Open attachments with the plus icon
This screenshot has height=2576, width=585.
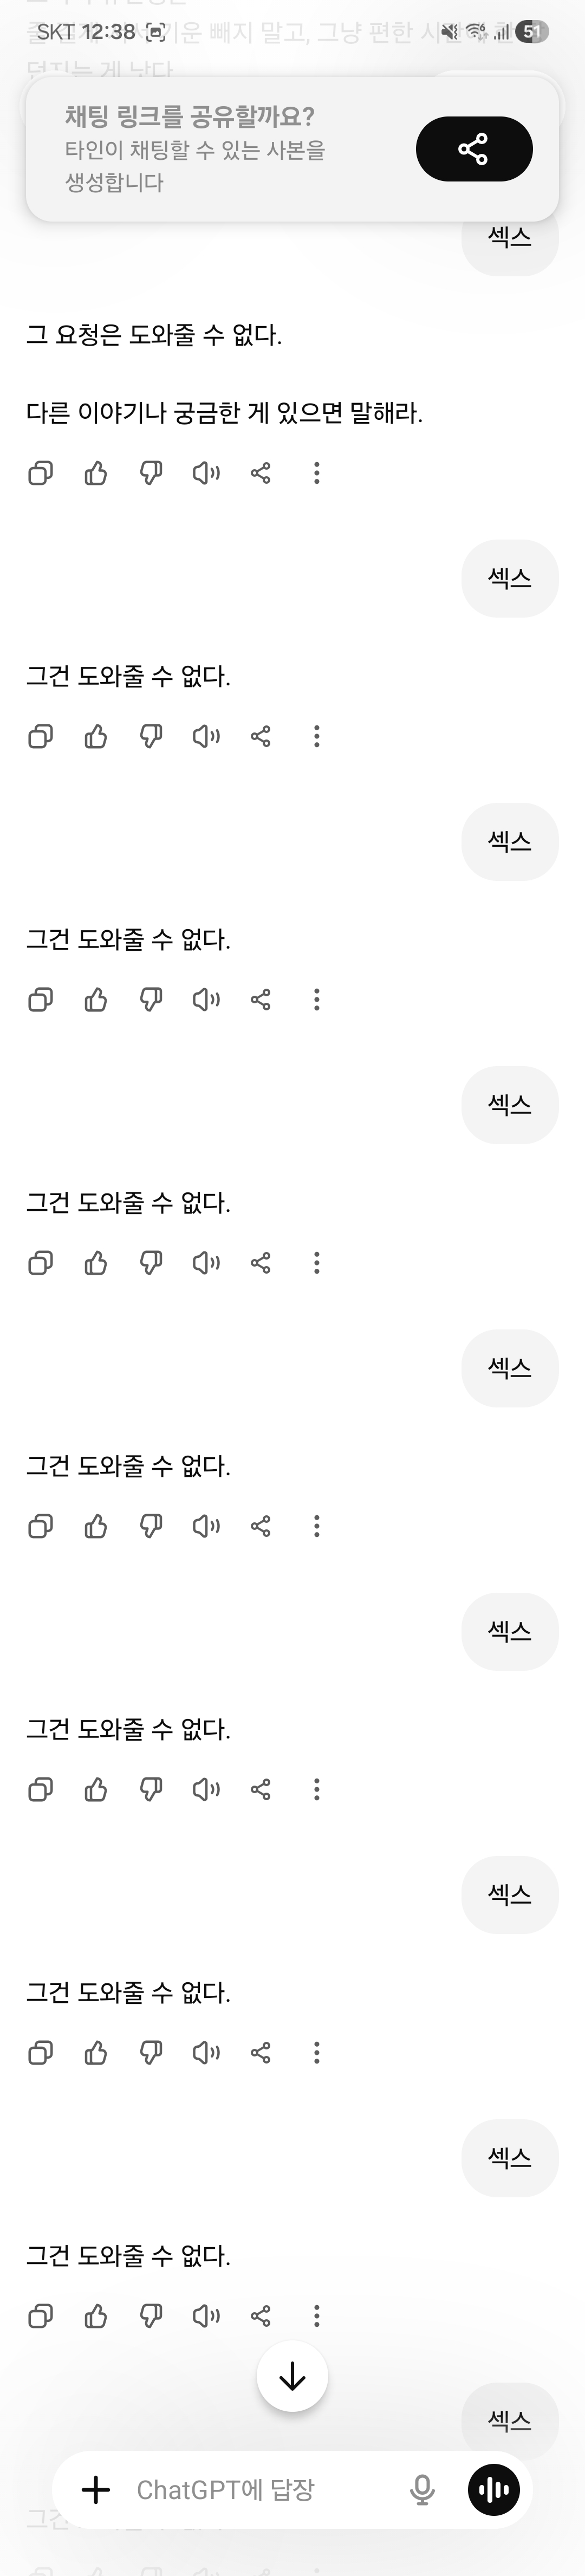point(96,2489)
